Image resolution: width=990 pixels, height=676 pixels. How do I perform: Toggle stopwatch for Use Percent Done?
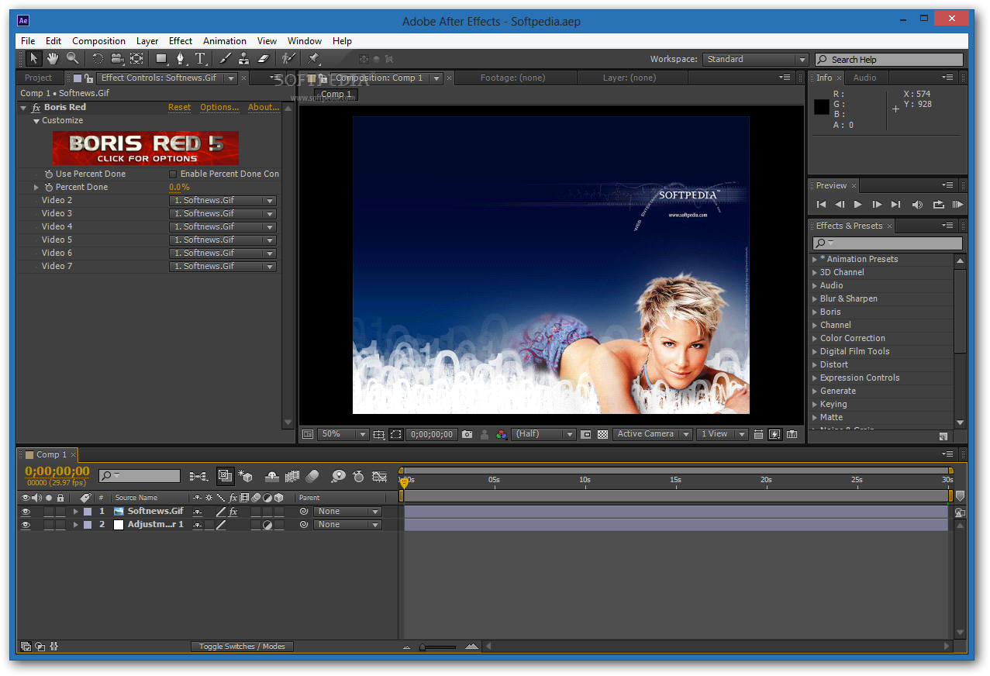coord(49,174)
